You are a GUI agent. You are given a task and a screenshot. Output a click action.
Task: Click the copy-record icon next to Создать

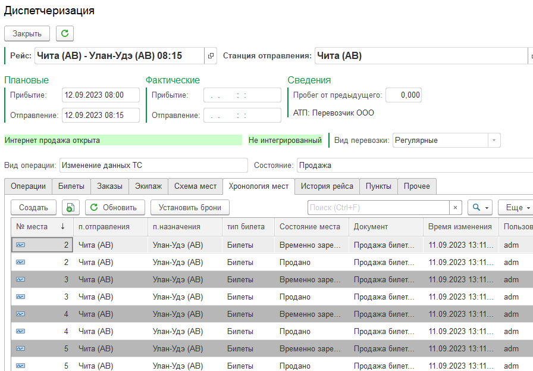71,207
